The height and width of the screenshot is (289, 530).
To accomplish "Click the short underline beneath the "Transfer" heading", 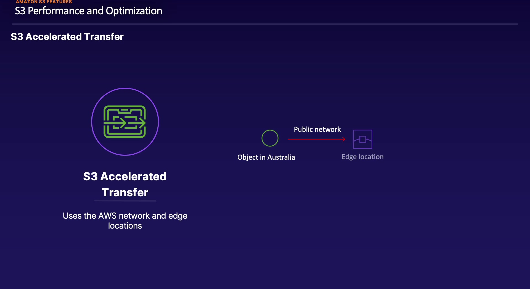I will coord(125,201).
